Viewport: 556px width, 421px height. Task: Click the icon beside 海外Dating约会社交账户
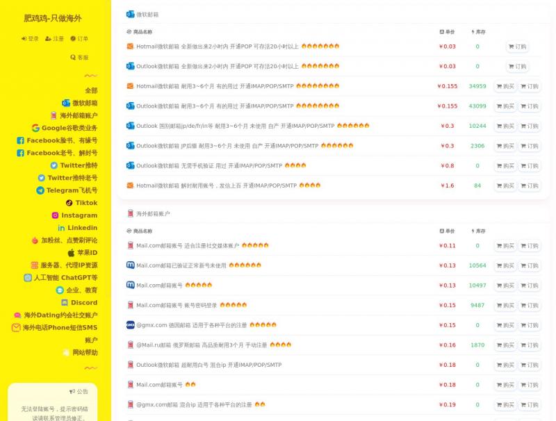pyautogui.click(x=17, y=315)
